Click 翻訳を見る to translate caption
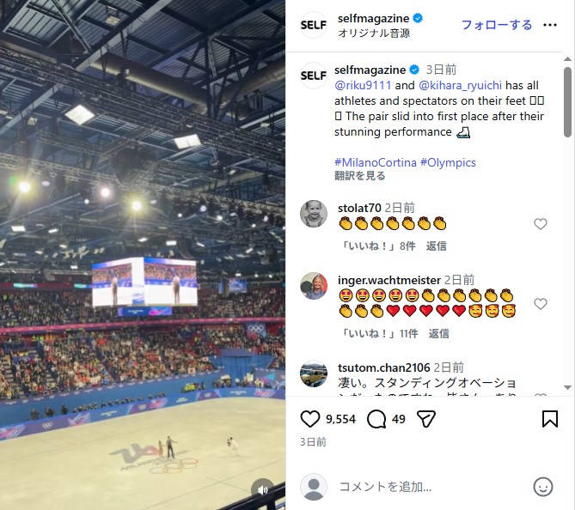 (360, 176)
